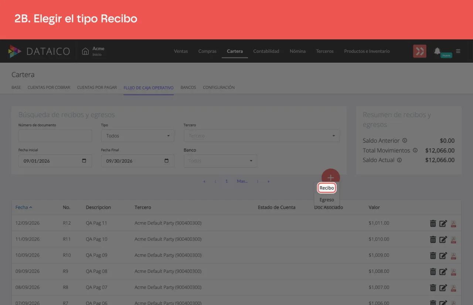Delete receipt R9 with trash icon
The width and height of the screenshot is (473, 305).
point(433,271)
